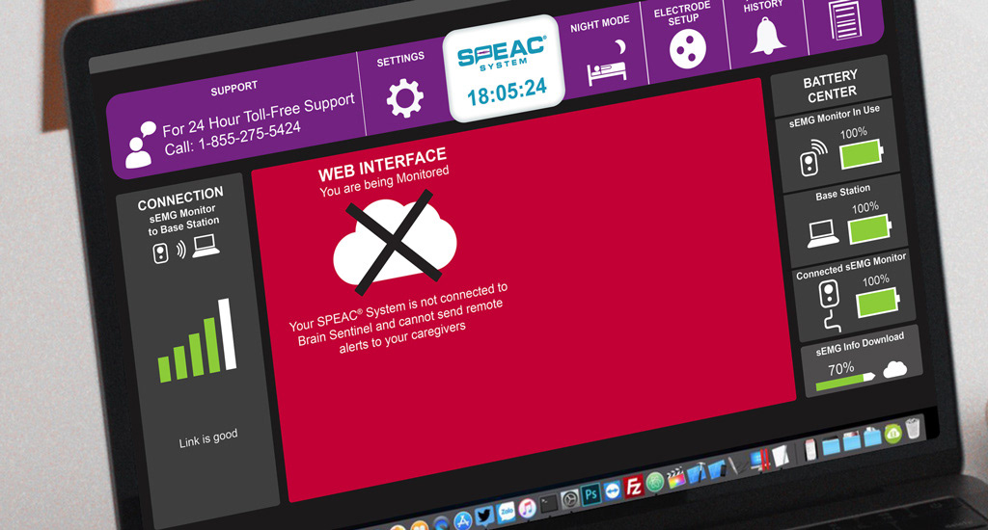Open the document report icon in purple bar
Viewport: 988px width, 530px height.
(845, 19)
